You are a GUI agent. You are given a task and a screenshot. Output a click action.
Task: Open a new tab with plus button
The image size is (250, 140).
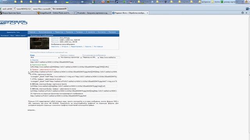coord(246,13)
